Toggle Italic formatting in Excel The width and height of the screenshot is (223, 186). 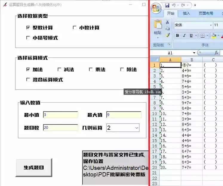184,36
